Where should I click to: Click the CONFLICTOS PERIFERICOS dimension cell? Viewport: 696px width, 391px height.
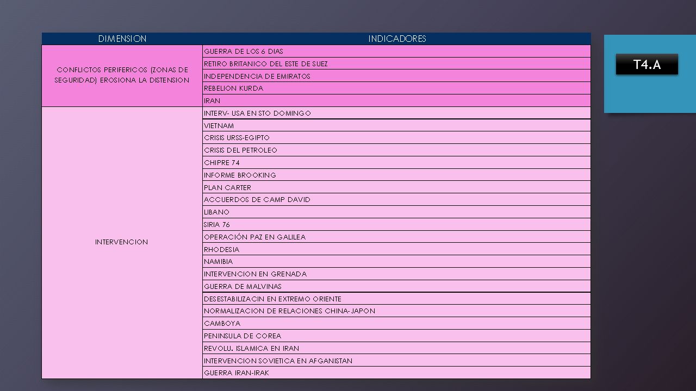click(122, 75)
